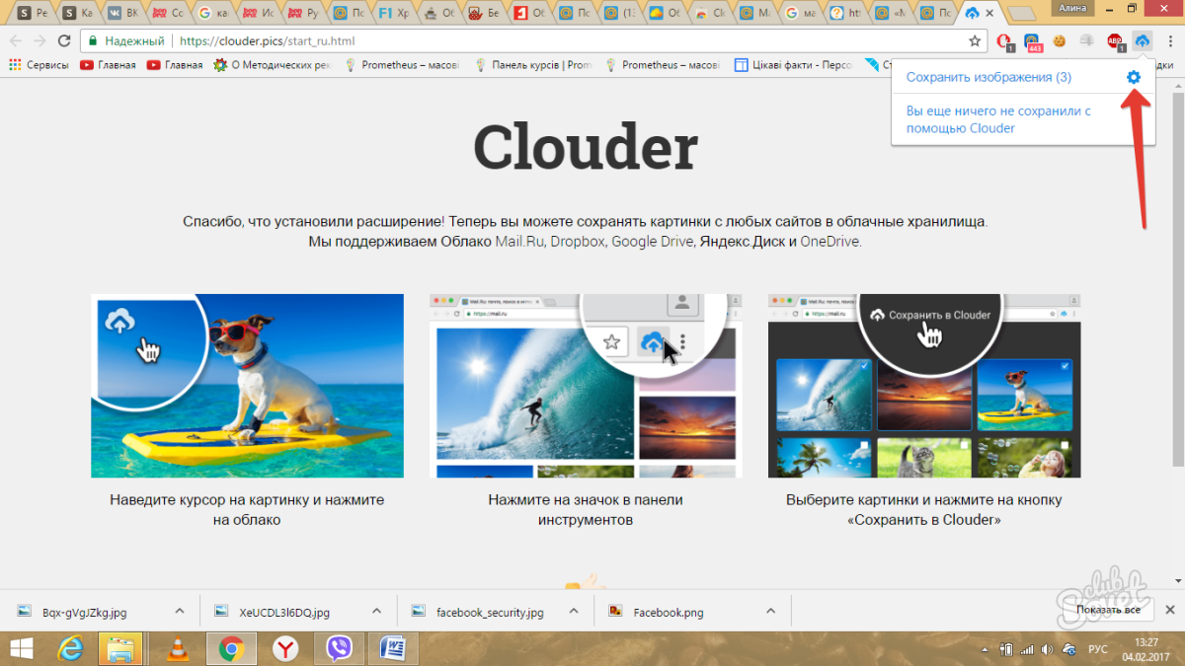Click the surfer wave toolbar tutorial image

click(x=586, y=386)
